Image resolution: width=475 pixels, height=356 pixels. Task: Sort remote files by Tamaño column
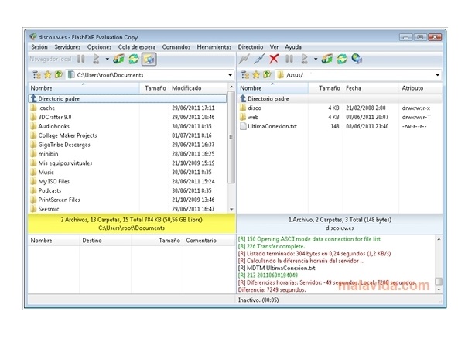[x=326, y=88]
